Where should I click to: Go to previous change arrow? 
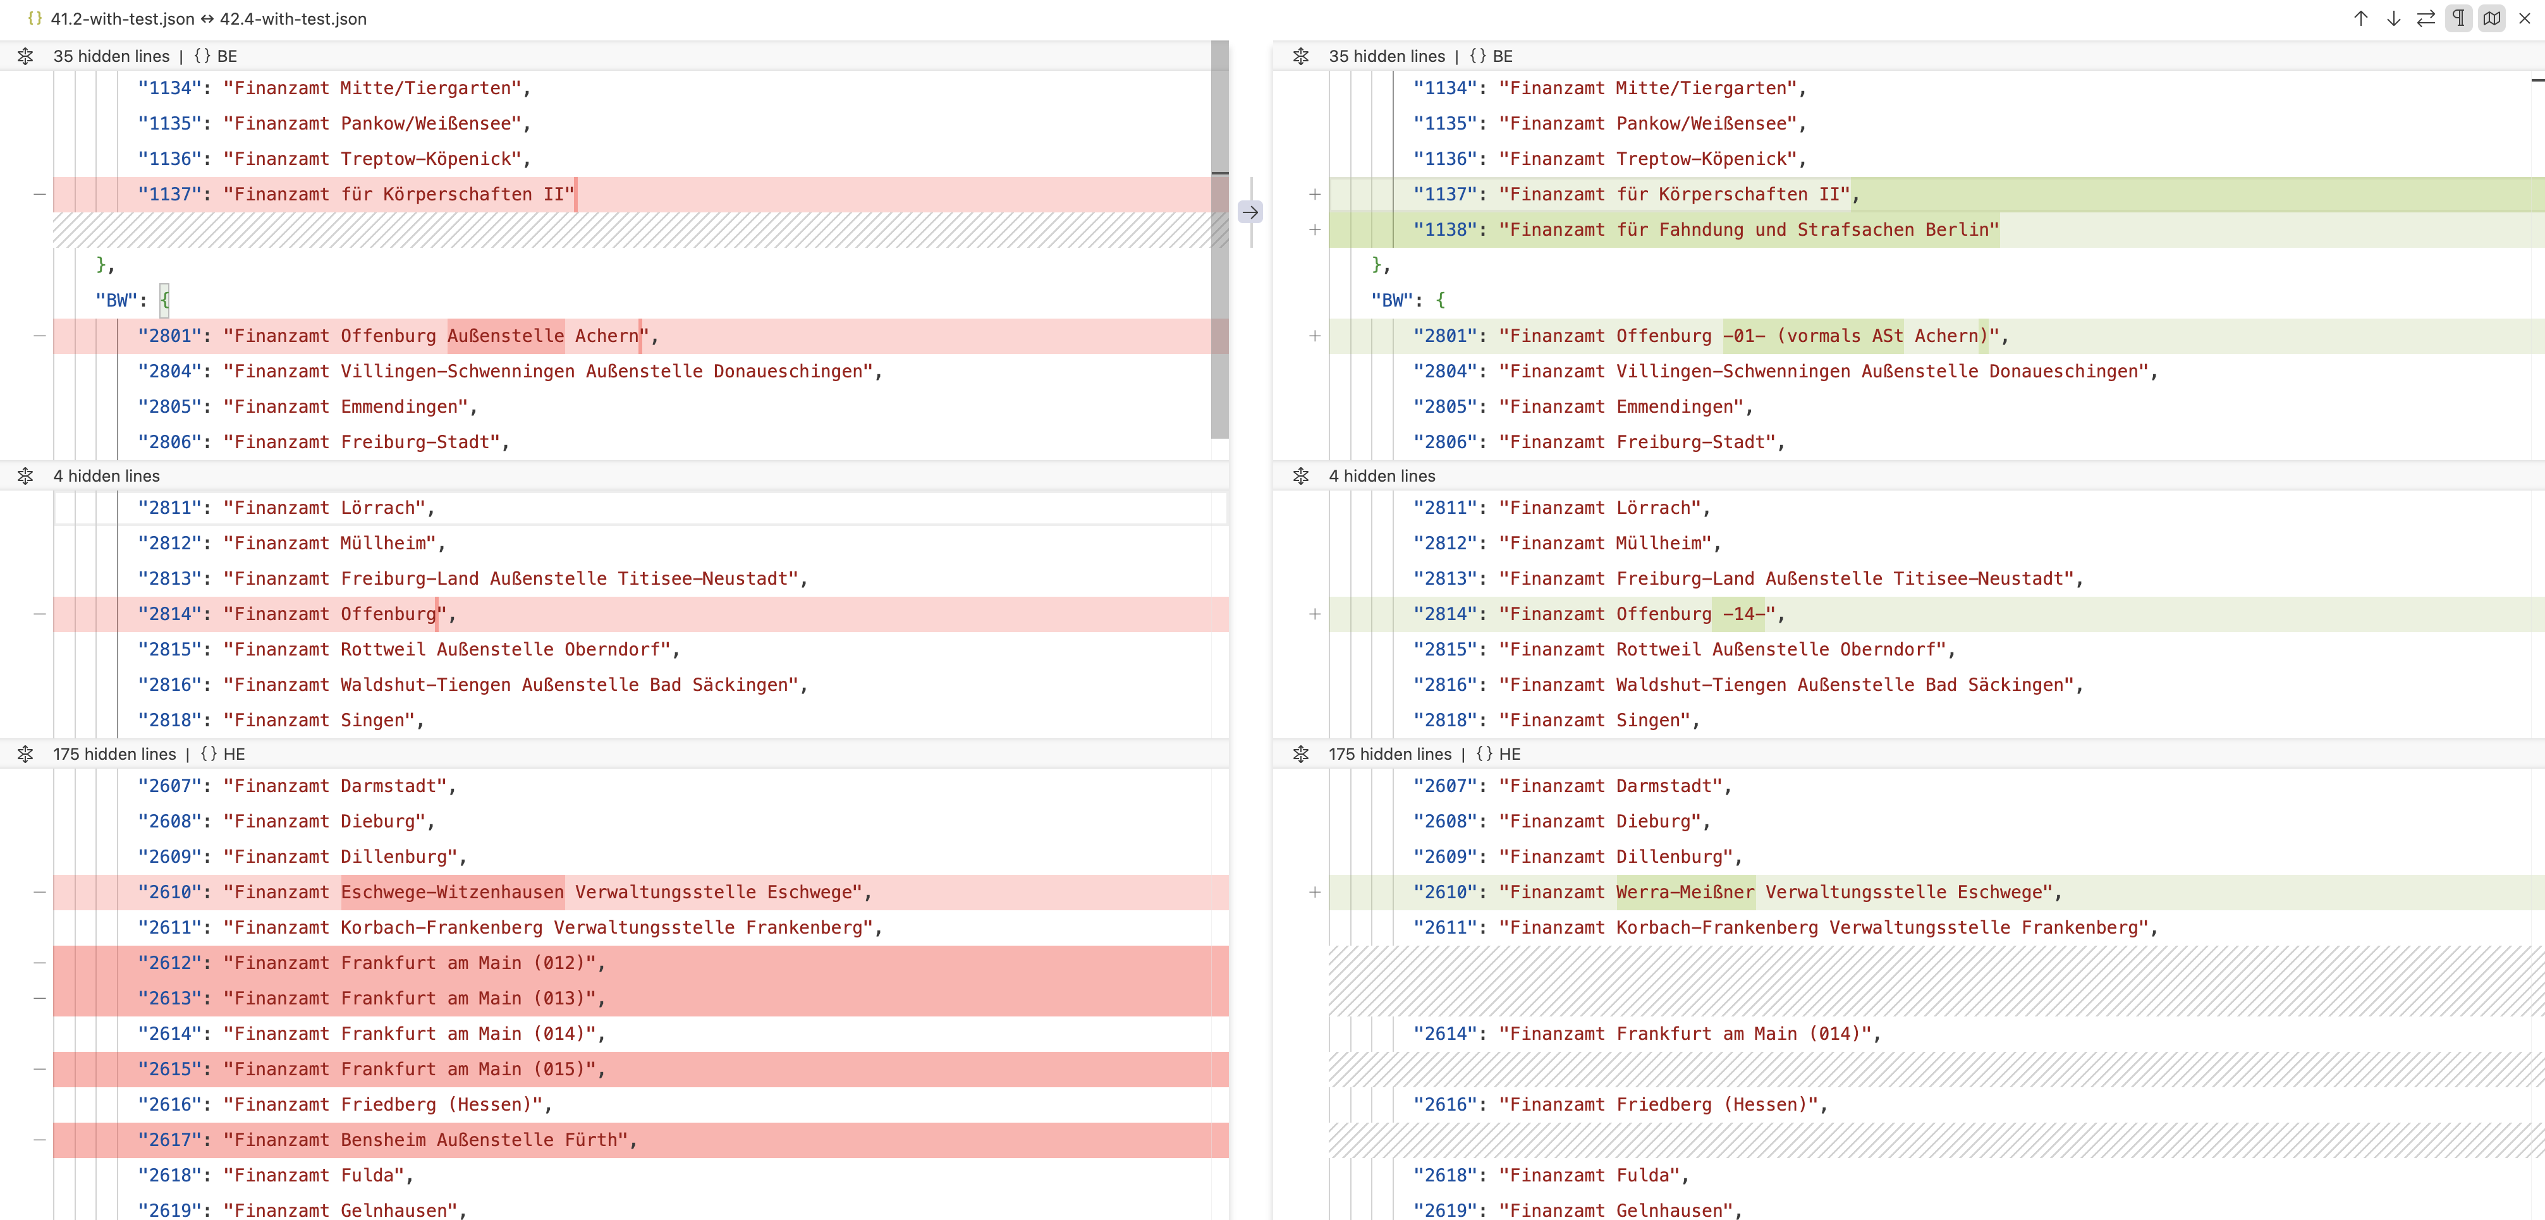[2360, 19]
